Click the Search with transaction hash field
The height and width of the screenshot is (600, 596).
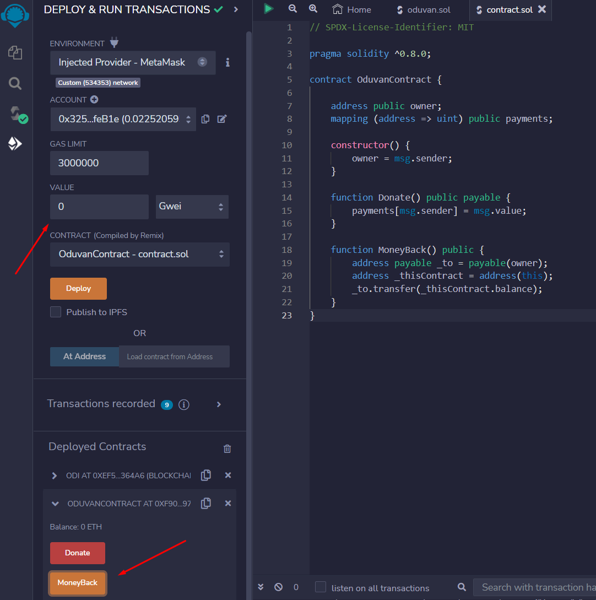[x=534, y=587]
